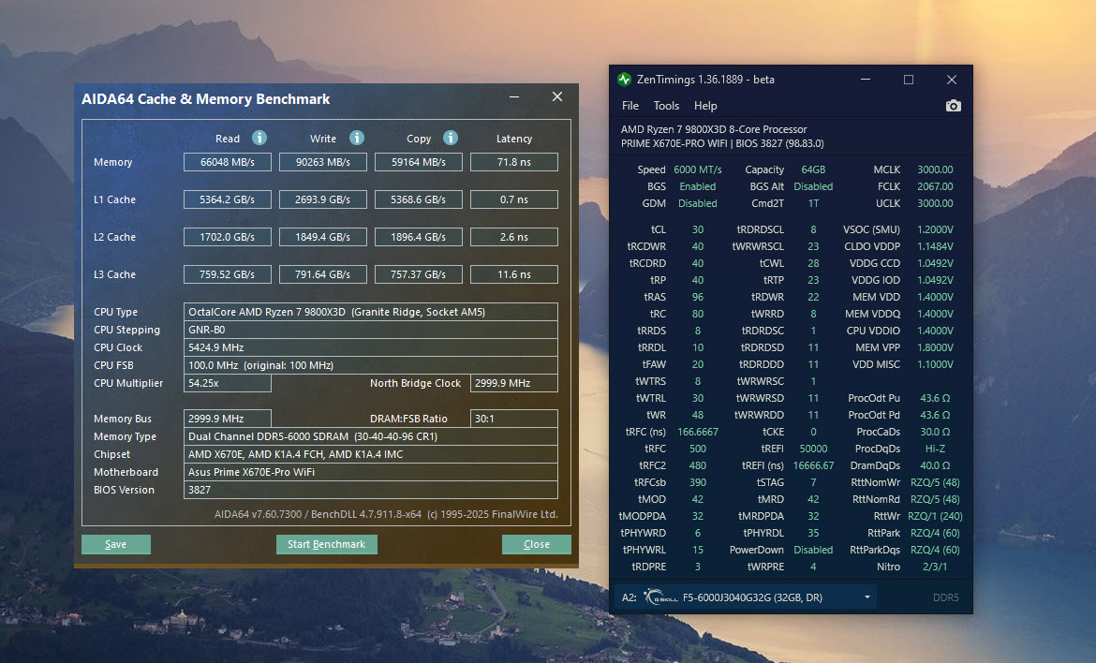Click the Memory Write value 90263 MB/s

(323, 162)
